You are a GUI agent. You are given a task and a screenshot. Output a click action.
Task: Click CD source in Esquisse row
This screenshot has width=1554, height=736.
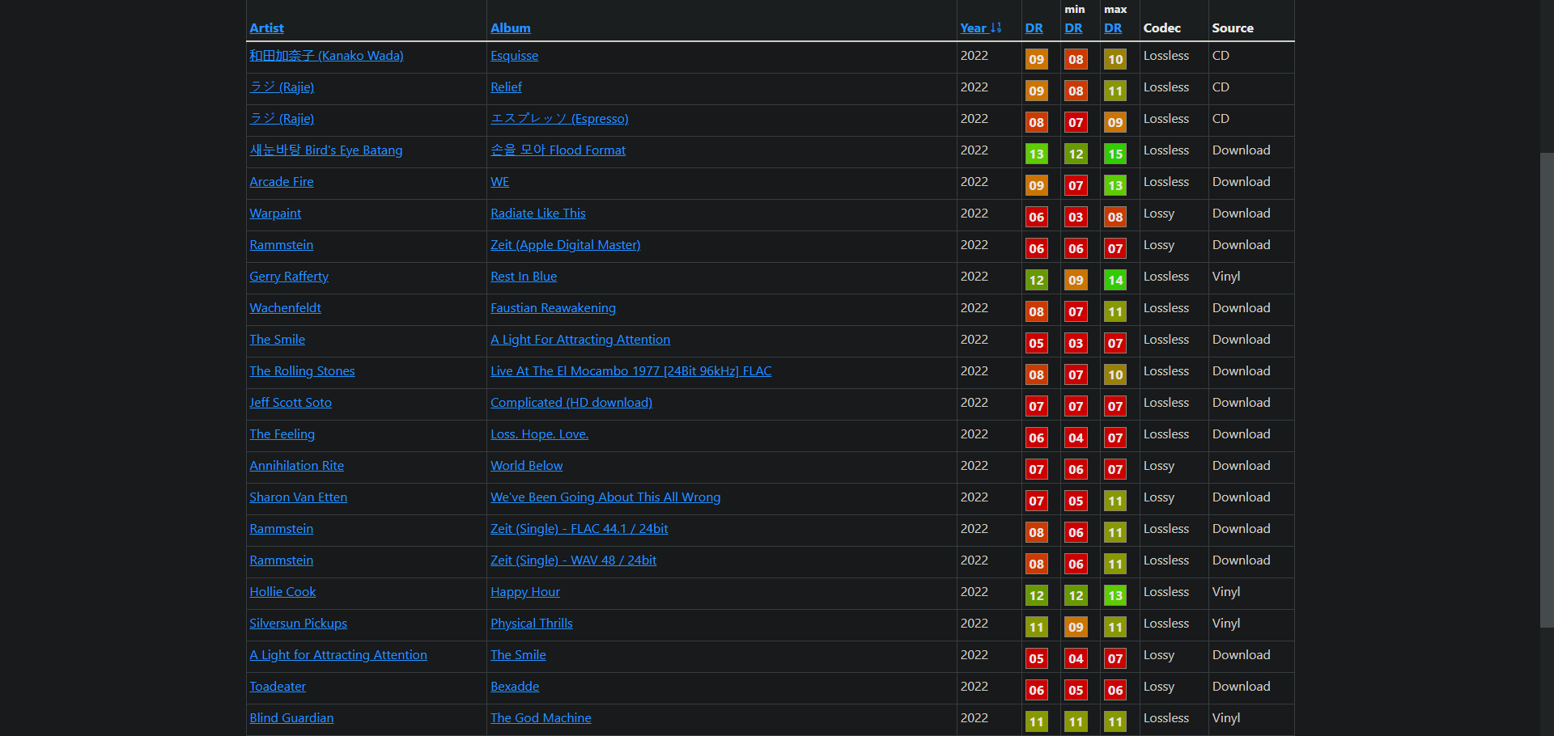[x=1221, y=56]
